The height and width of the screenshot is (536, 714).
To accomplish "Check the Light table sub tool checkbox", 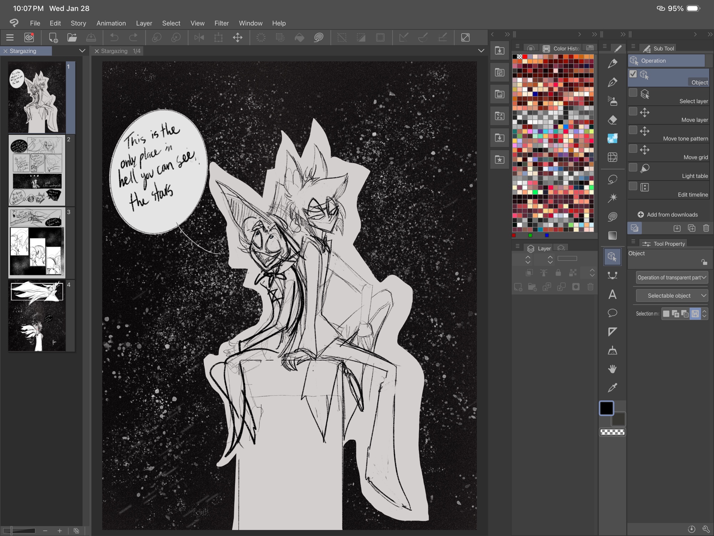I will [633, 168].
